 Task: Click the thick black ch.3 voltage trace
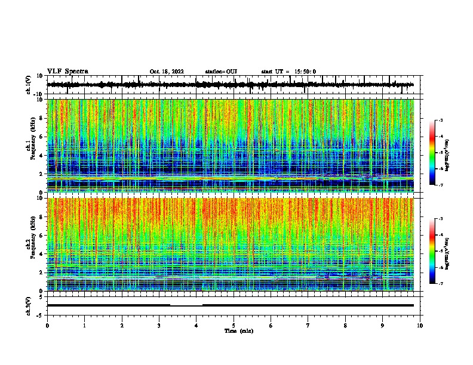pos(231,305)
